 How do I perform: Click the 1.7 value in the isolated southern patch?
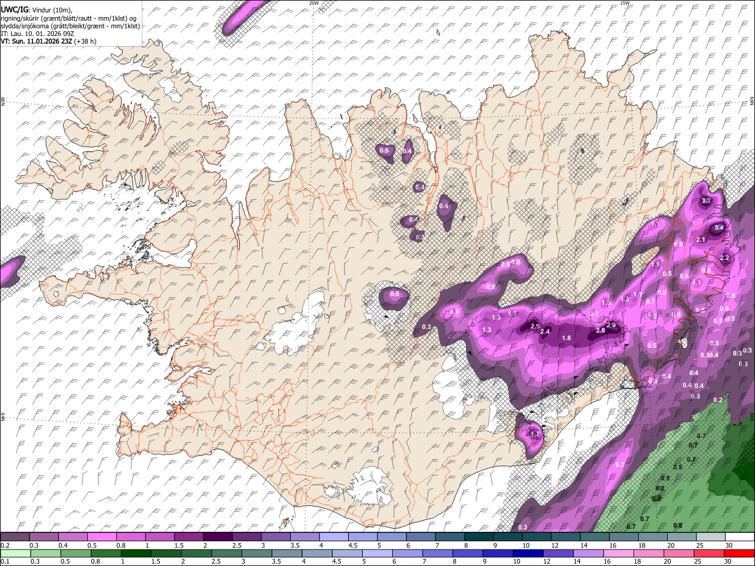click(x=535, y=434)
